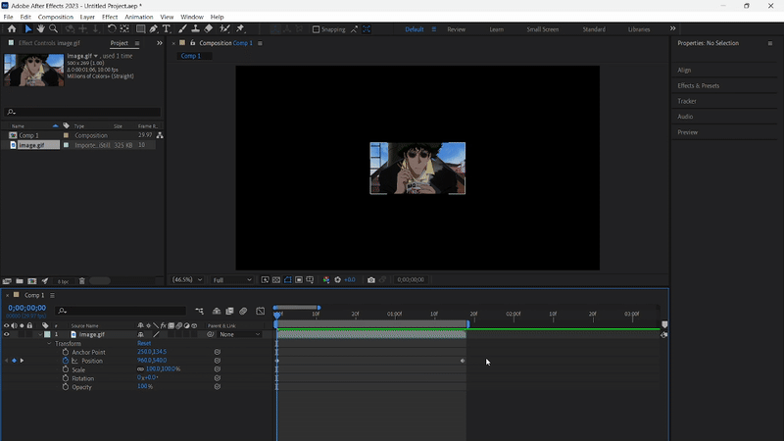Toggle transparency grid in viewer
784x441 pixels.
click(x=276, y=280)
